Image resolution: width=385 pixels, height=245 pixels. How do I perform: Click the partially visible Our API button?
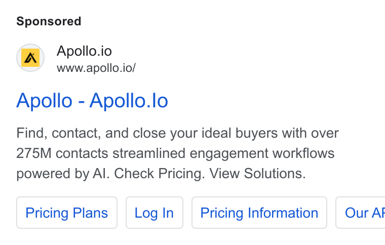[x=361, y=213]
